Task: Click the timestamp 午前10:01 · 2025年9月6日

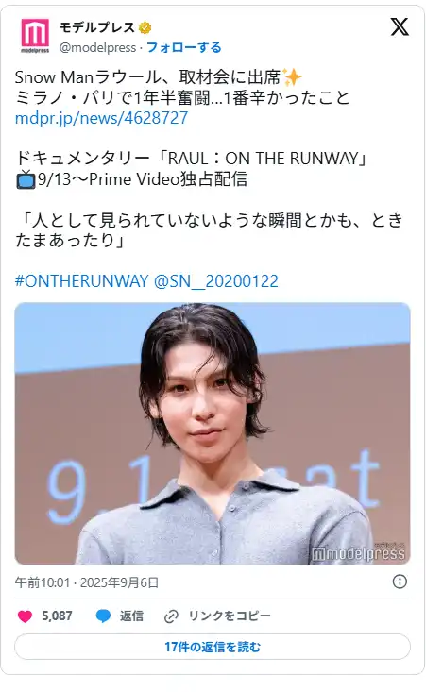Action: pos(87,582)
